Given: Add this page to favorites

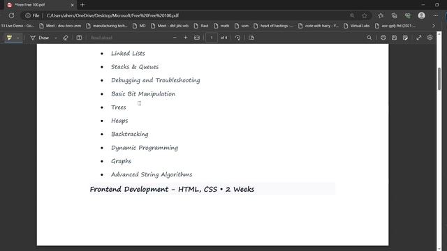Looking at the screenshot, I should 365,15.
